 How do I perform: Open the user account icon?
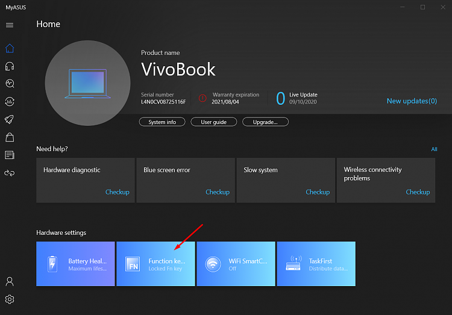click(x=10, y=281)
